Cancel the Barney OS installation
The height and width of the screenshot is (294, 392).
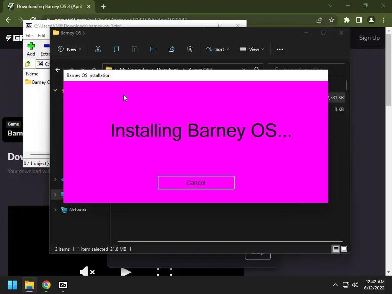click(x=196, y=183)
